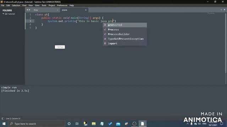Screen dimensions: 227x127
Task: Open the Project menu
Action: [52, 6]
